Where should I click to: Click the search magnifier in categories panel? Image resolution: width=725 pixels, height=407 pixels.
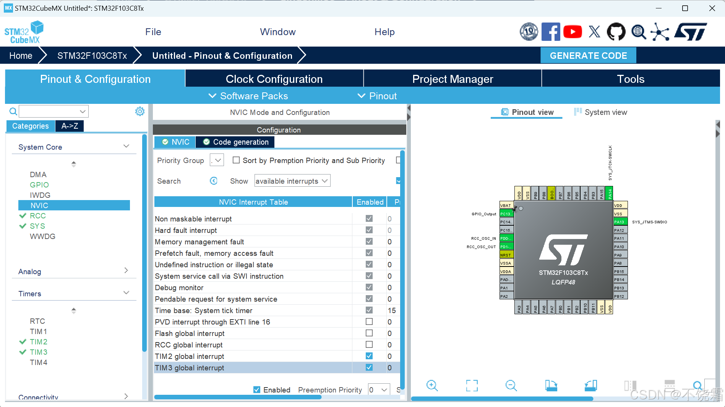pos(13,111)
